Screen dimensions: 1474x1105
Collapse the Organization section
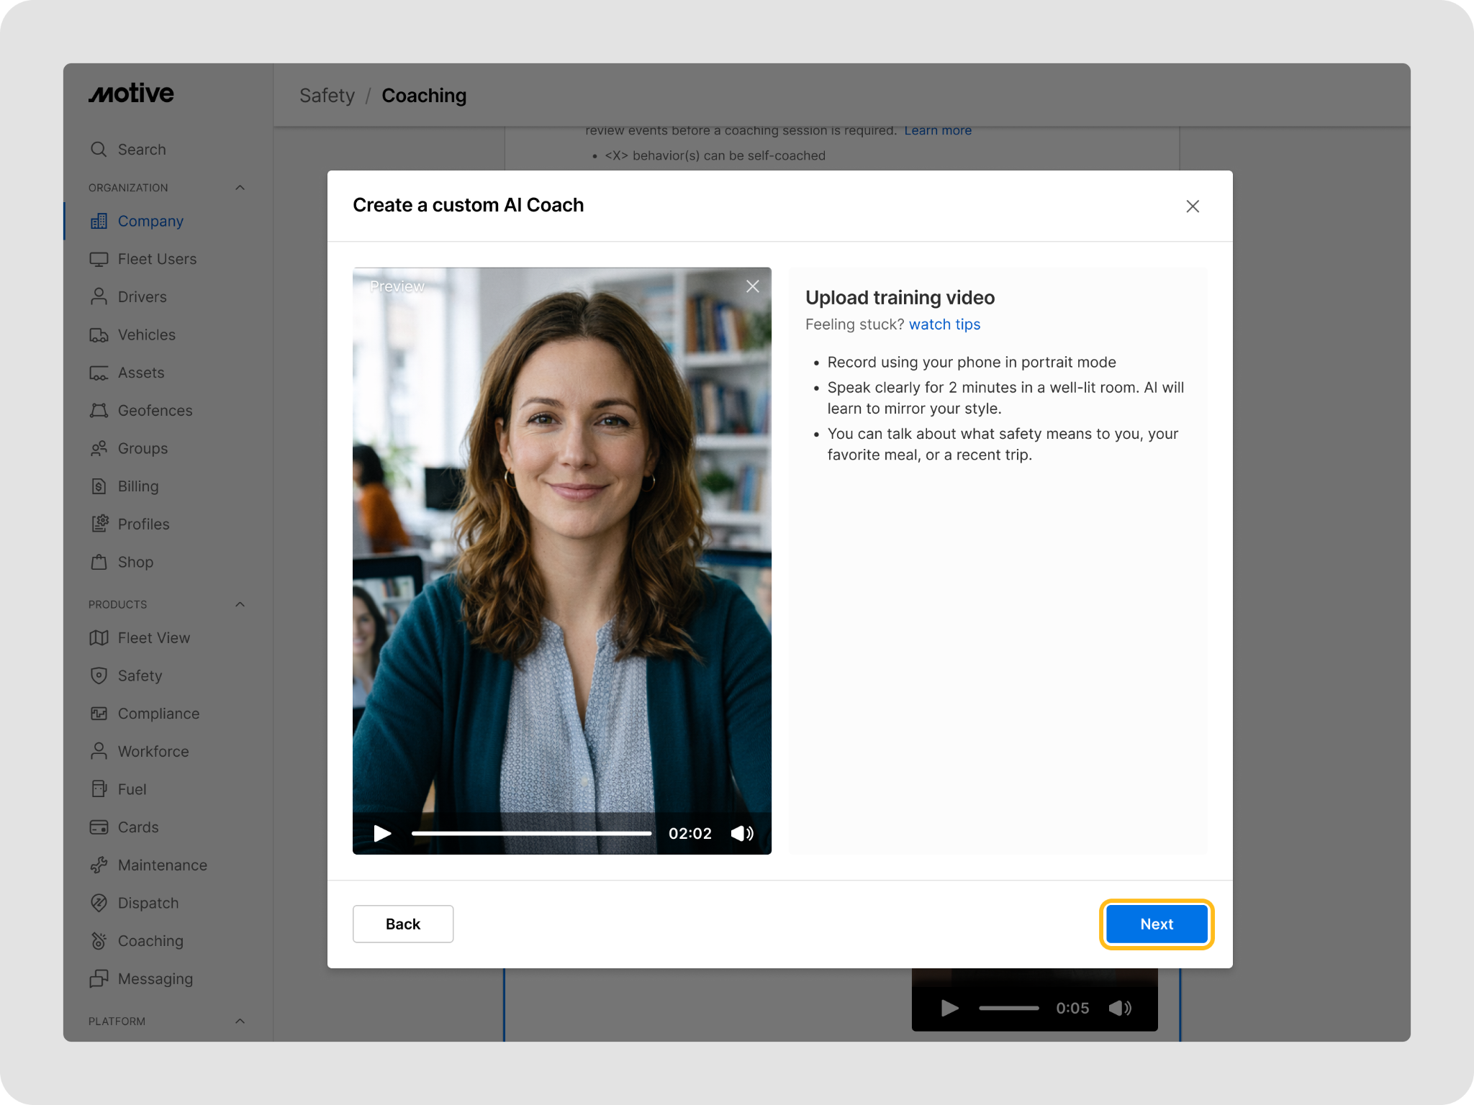coord(240,188)
